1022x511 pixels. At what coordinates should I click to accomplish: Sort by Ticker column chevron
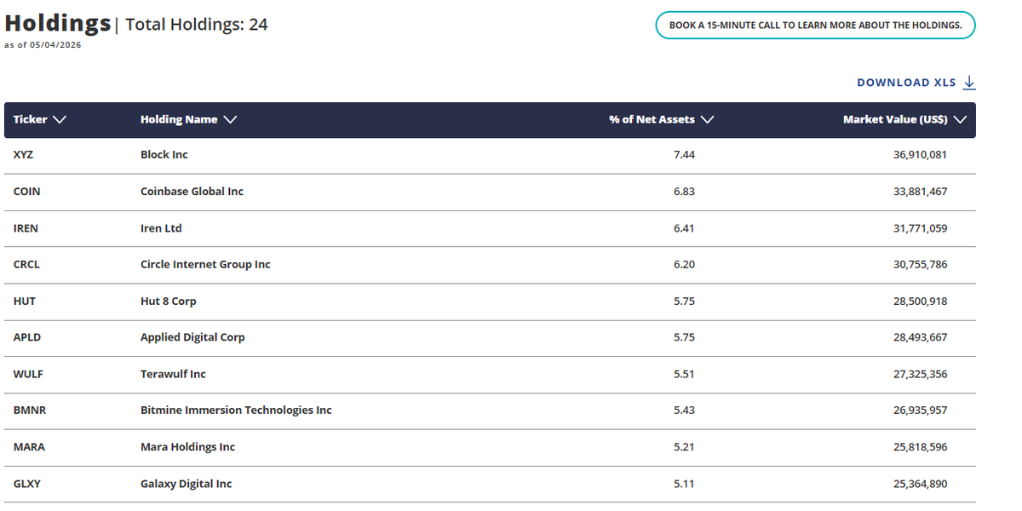point(60,120)
